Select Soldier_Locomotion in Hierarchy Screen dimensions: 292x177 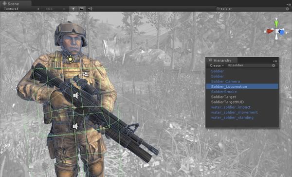click(242, 86)
